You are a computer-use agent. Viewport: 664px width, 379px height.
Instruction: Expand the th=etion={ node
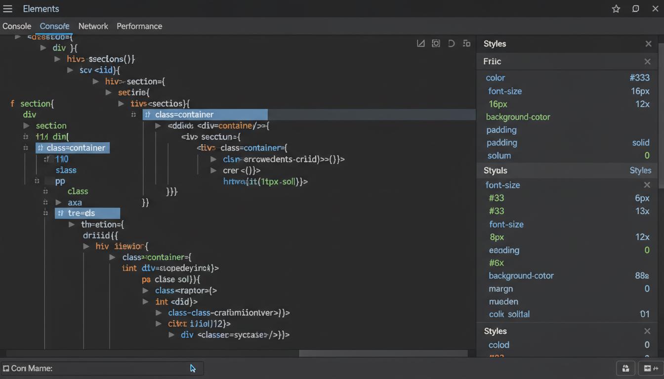[x=71, y=225]
